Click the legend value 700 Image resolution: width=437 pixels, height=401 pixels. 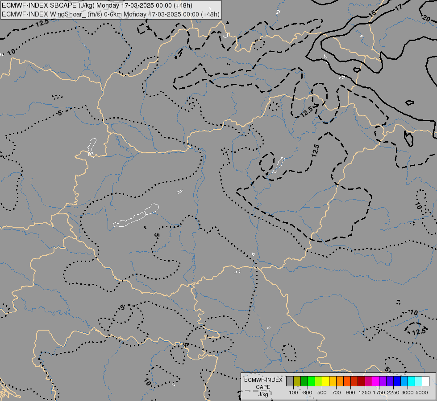[x=337, y=393]
